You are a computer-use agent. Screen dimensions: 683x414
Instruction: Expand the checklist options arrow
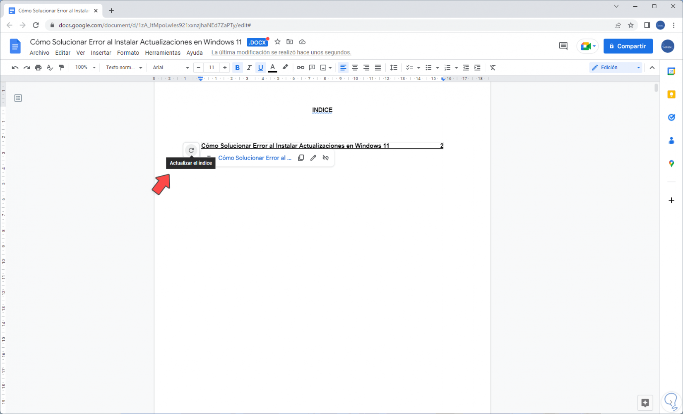418,68
